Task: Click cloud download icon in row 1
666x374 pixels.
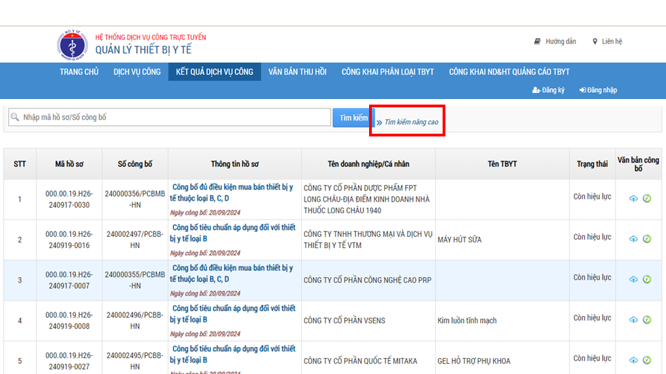Action: click(633, 199)
